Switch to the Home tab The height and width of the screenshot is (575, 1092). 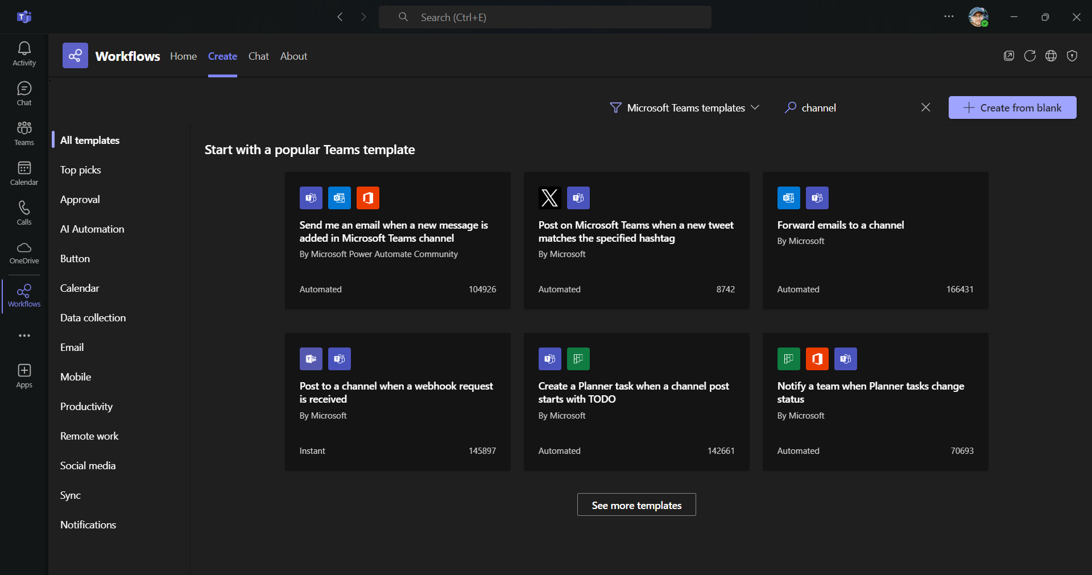click(x=183, y=56)
